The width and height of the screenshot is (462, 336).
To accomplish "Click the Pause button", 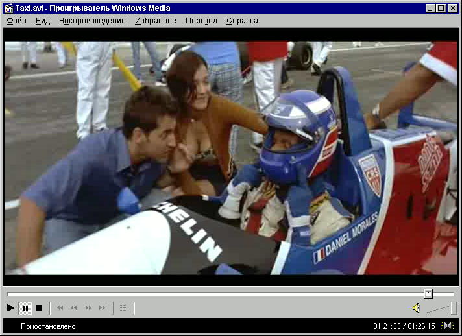I will coord(25,308).
